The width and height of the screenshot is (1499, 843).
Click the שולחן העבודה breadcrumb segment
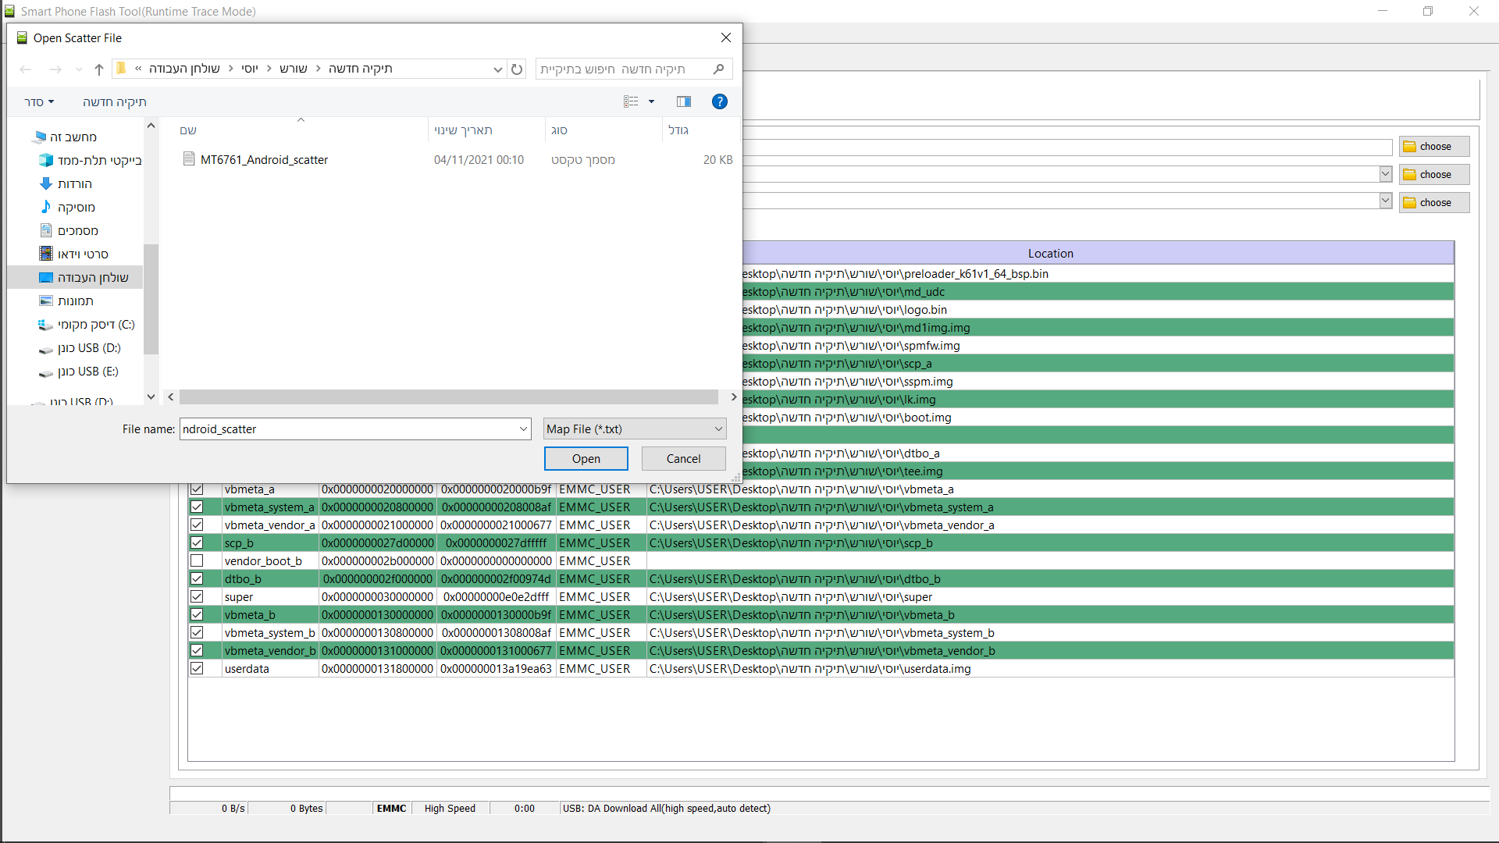tap(184, 69)
